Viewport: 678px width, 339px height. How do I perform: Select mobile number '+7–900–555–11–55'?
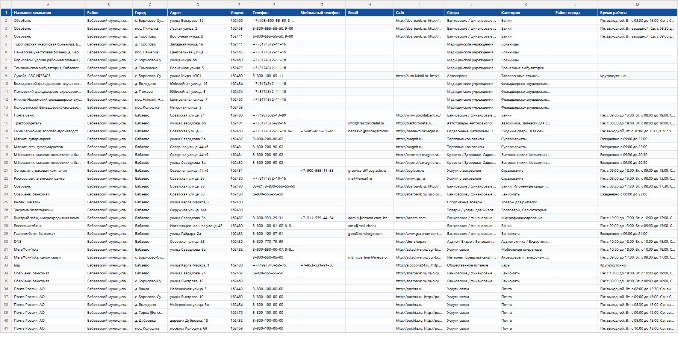322,171
